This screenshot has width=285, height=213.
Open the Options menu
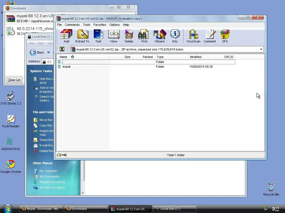(114, 25)
